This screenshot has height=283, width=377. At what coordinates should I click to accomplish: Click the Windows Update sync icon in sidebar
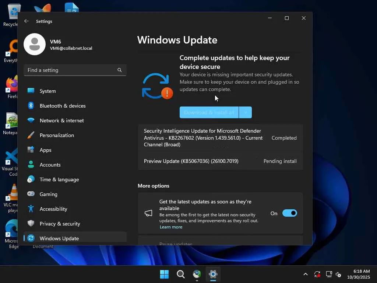click(31, 238)
